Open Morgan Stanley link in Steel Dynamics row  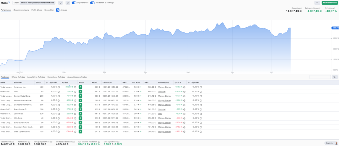tap(165, 131)
